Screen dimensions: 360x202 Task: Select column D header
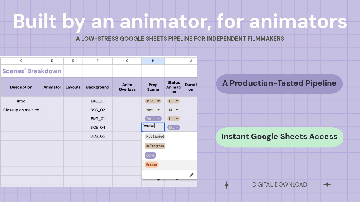[x=52, y=61]
